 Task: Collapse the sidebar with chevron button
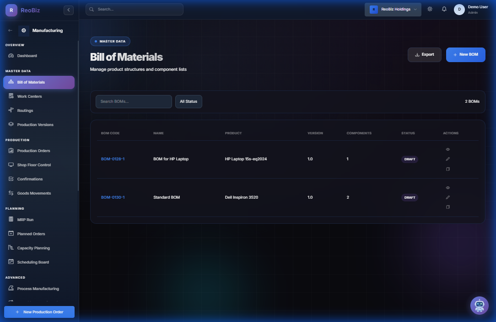[69, 10]
